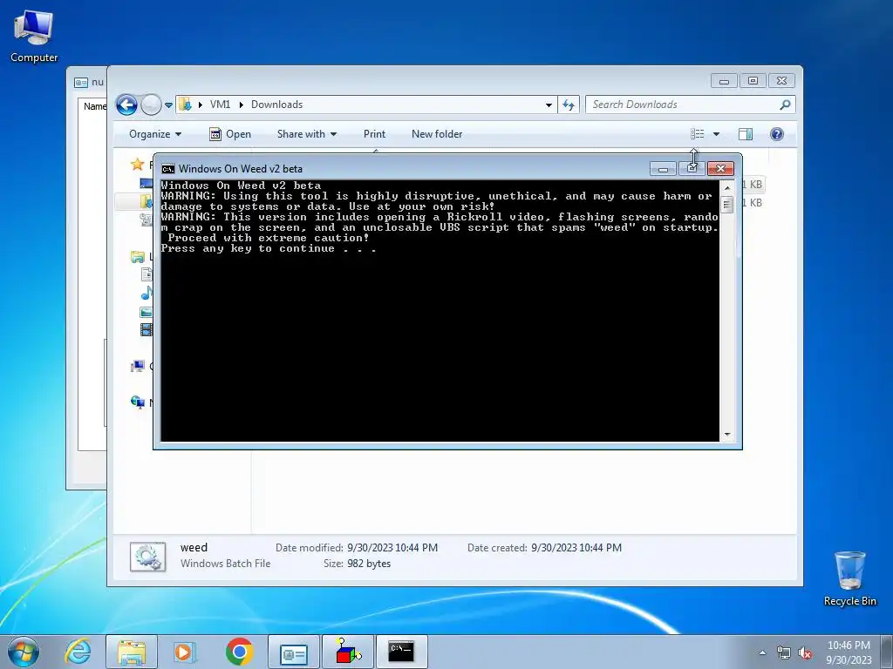Close the Windows On Weed console

(720, 168)
